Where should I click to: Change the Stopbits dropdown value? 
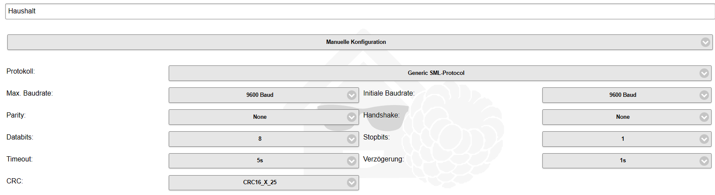click(622, 139)
